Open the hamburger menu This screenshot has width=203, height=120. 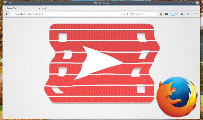[x=196, y=14]
